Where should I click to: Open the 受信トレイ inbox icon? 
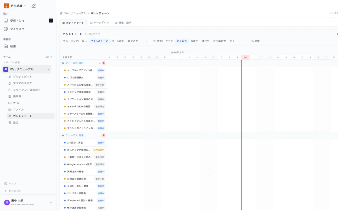[x=6, y=21]
